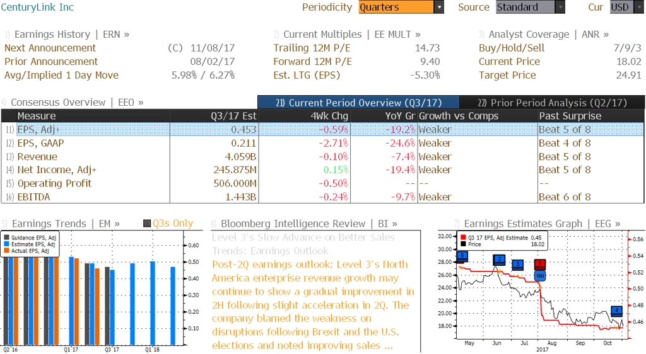This screenshot has height=354, width=646.
Task: Click the Forward 12M P/E value 9.40
Action: pos(430,62)
